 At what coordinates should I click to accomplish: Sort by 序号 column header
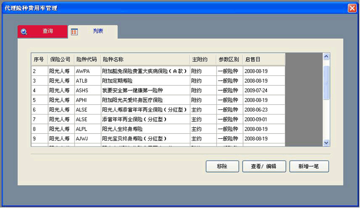40,59
